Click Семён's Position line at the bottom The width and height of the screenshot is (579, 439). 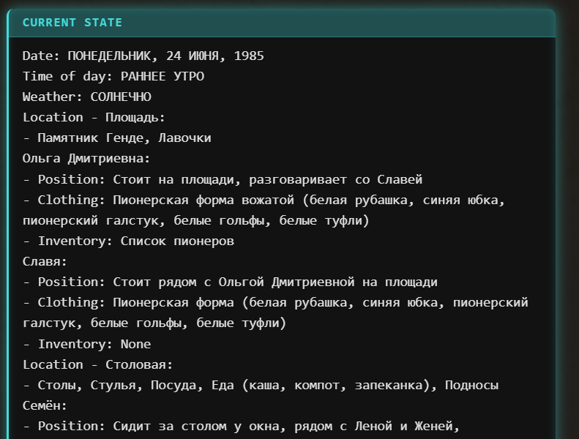241,427
